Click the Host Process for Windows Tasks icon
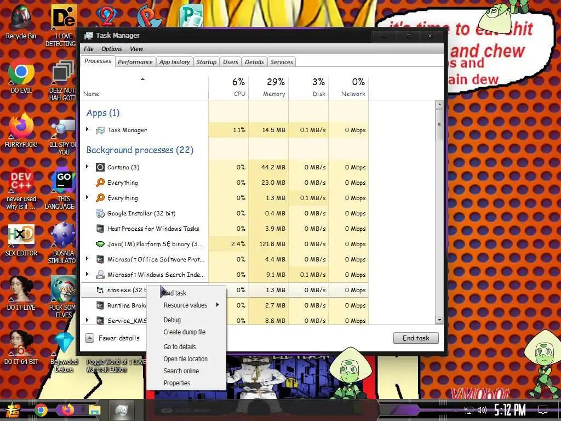Viewport: 561px width, 421px height. (x=100, y=229)
